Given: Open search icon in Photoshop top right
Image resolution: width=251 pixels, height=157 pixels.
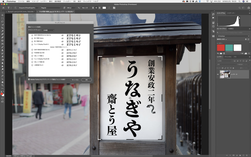Looking at the screenshot, I should click(x=239, y=8).
